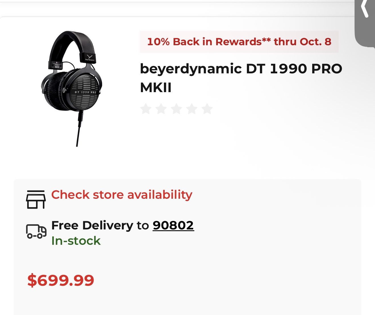
Task: Select the fourth rating star
Action: click(192, 109)
